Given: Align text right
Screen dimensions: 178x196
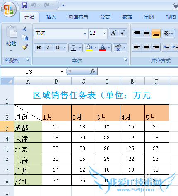Looking at the screenshot, I should click(156, 47).
